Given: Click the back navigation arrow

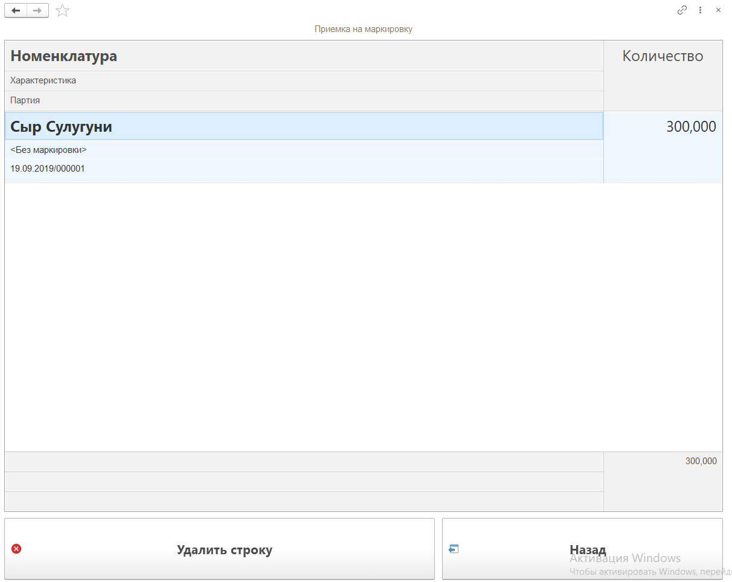Looking at the screenshot, I should click(x=16, y=10).
